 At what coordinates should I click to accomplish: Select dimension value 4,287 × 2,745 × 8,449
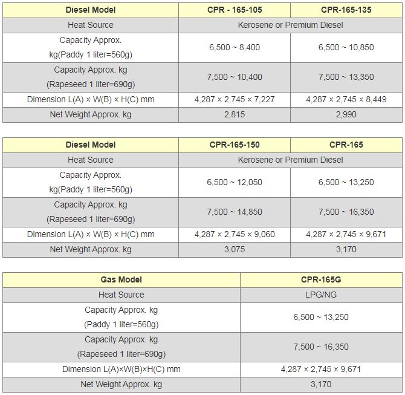pos(346,99)
